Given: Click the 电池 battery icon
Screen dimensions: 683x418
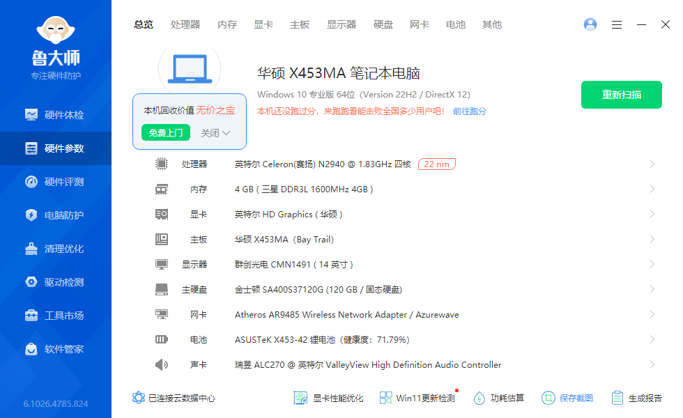Looking at the screenshot, I should (162, 339).
